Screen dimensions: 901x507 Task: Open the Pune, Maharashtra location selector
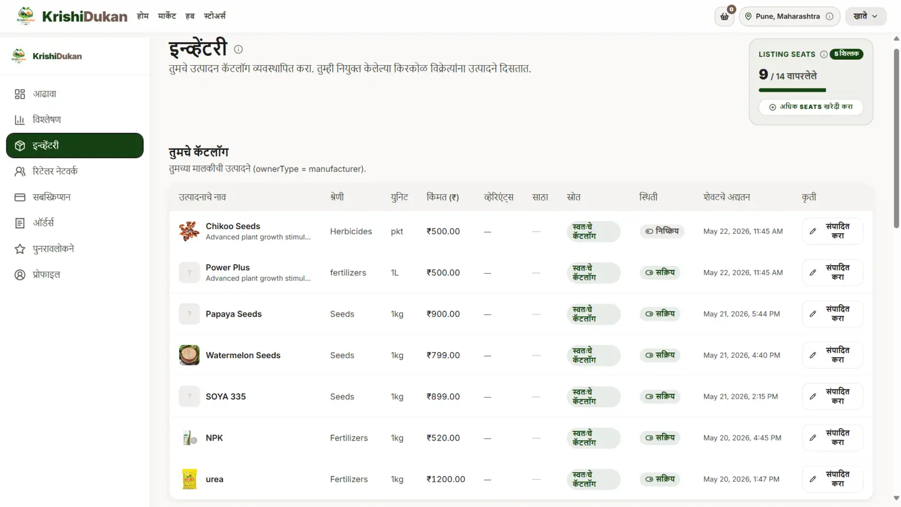pos(790,16)
